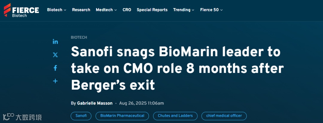The height and width of the screenshot is (123, 323).
Task: Select the Sanofi topic tag
Action: [x=81, y=116]
